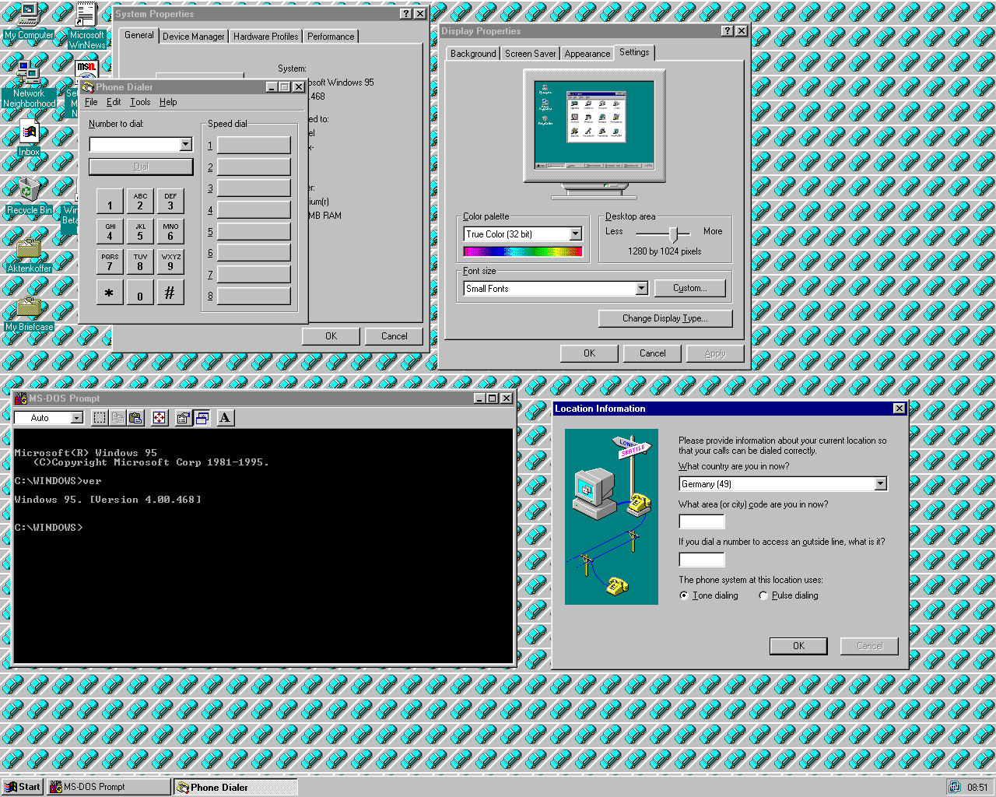996x797 pixels.
Task: Open the Start menu
Action: [x=23, y=787]
